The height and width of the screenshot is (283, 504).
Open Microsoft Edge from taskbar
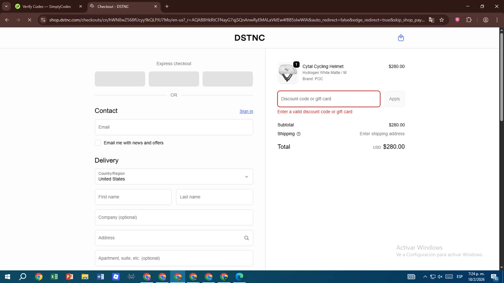239,277
